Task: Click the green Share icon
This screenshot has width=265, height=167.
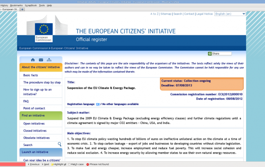Action: tap(210, 54)
